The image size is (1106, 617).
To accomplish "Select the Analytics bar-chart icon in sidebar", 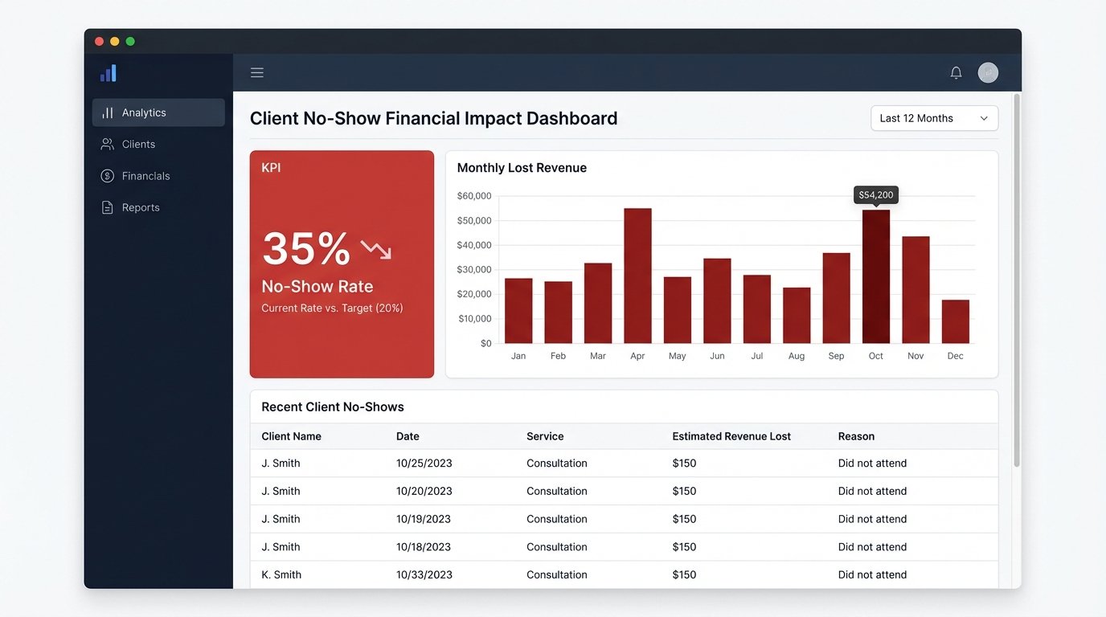I will pyautogui.click(x=108, y=112).
